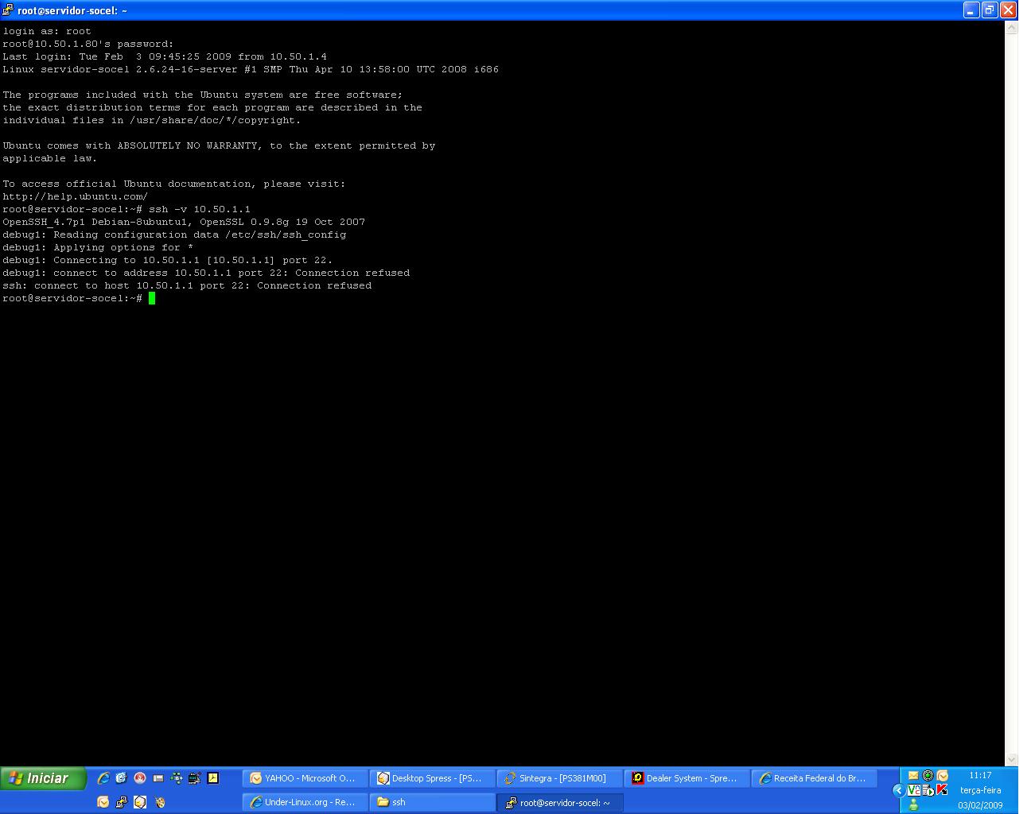
Task: Switch to Desktop Spress taskbar window
Action: click(x=433, y=778)
